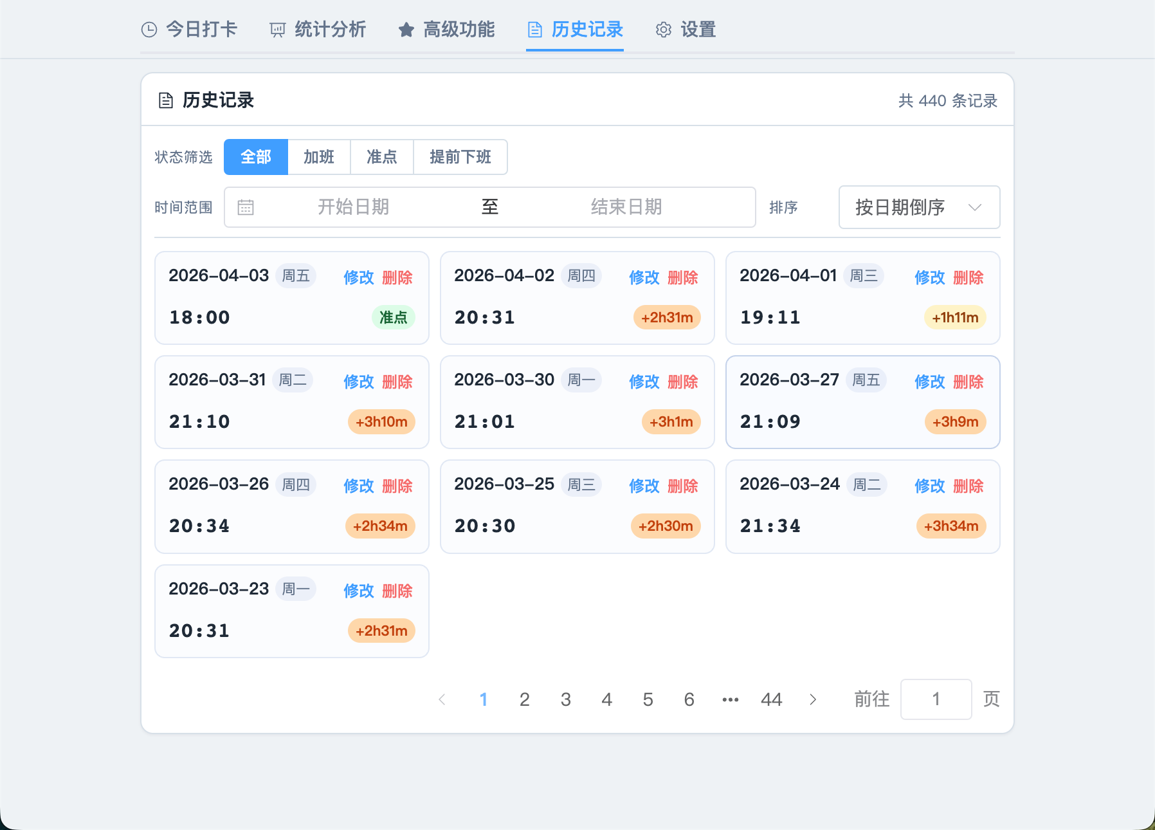Viewport: 1155px width, 830px height.
Task: Click the clock icon beside 今日打卡
Action: [x=149, y=30]
